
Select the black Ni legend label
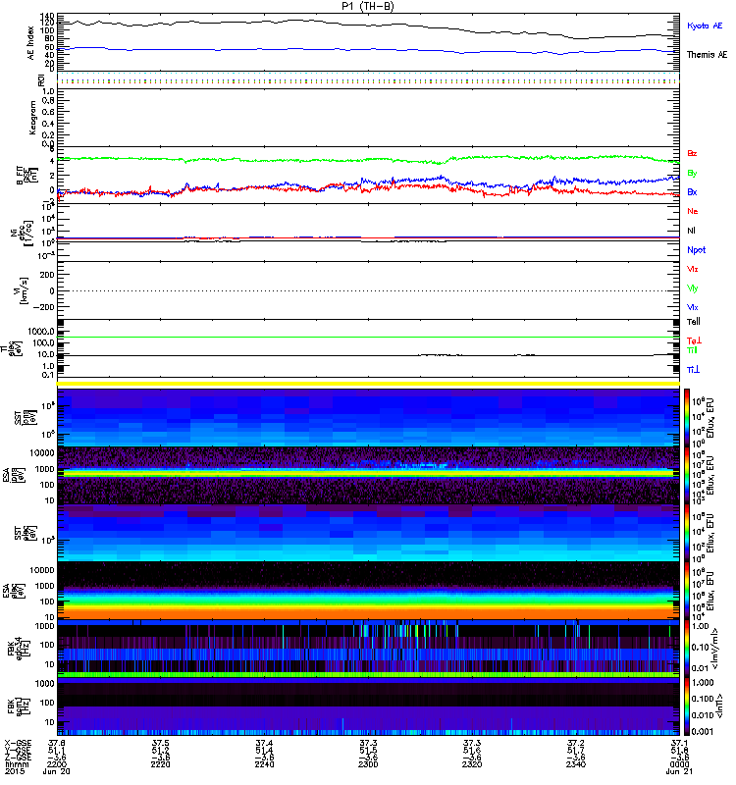pyautogui.click(x=692, y=231)
